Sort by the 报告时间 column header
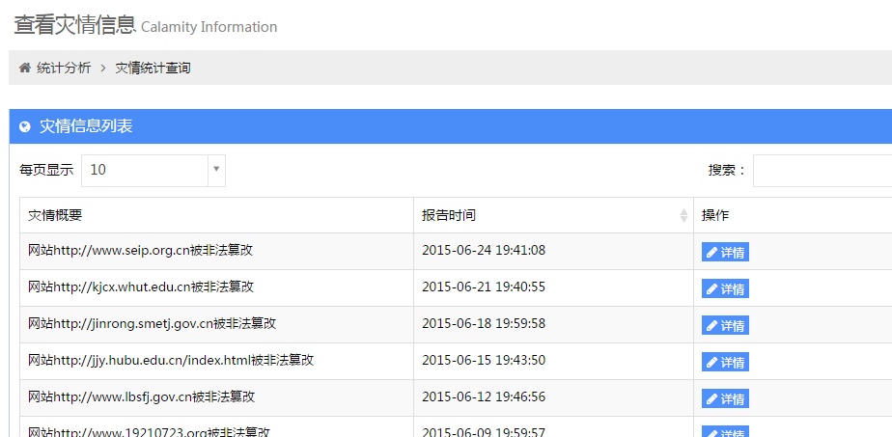The height and width of the screenshot is (437, 892). pyautogui.click(x=449, y=215)
